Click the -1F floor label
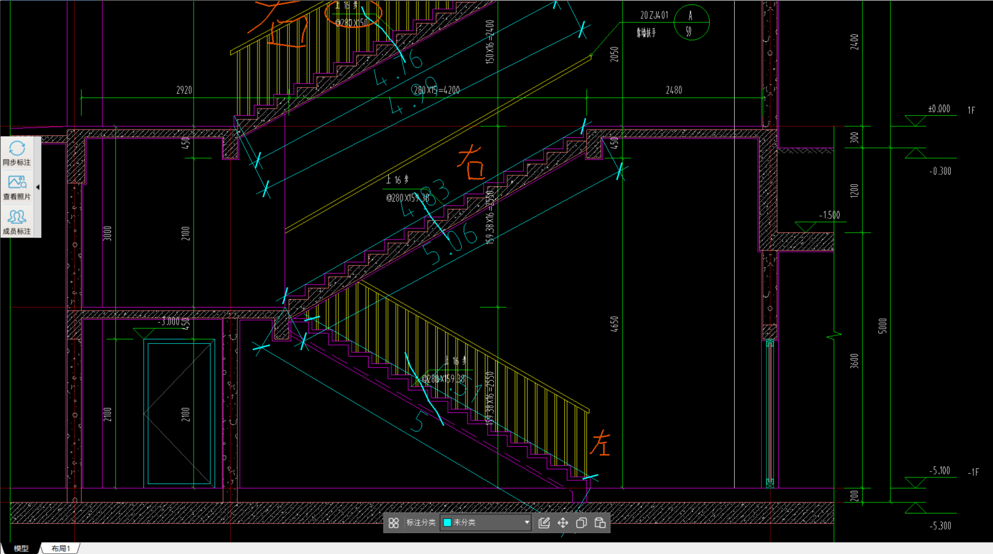 (x=973, y=472)
